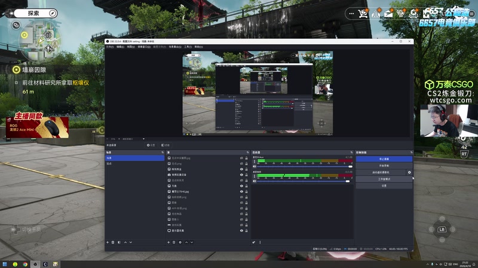Click the ENG language indicator in tray

[x=455, y=264]
